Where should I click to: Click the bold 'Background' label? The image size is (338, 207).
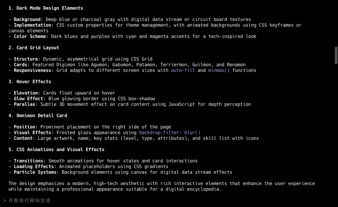[27, 20]
